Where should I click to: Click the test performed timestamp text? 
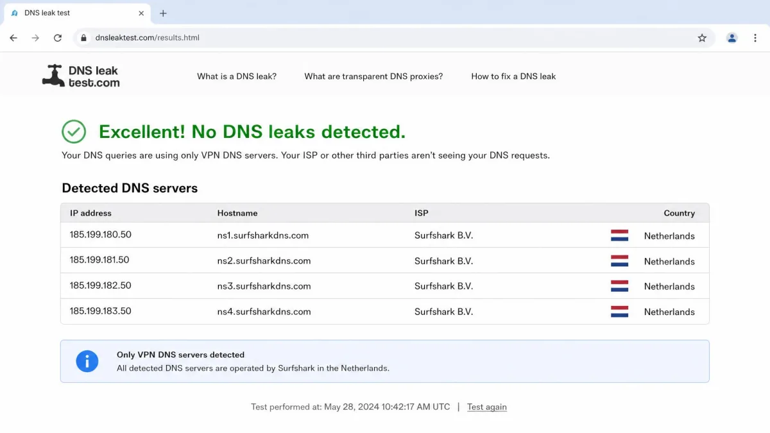(350, 407)
